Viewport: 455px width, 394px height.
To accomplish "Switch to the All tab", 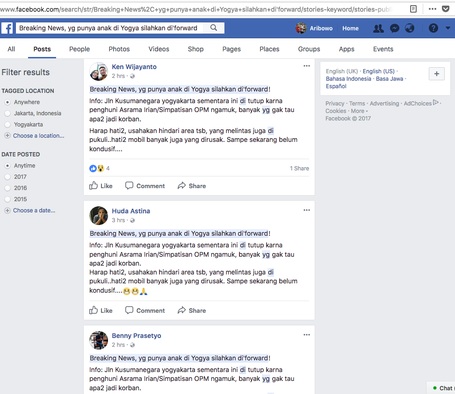I will [x=11, y=49].
